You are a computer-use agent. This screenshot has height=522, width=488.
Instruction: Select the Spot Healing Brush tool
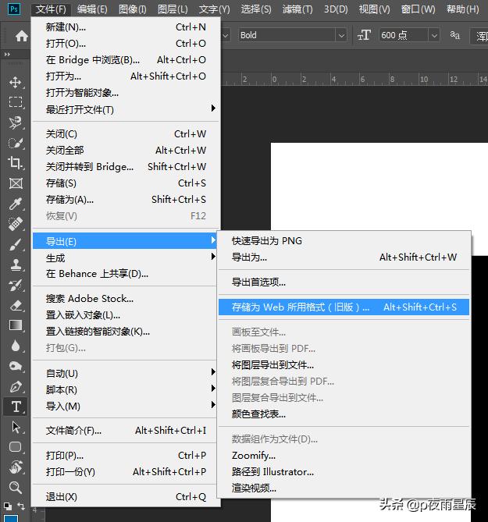[x=16, y=224]
